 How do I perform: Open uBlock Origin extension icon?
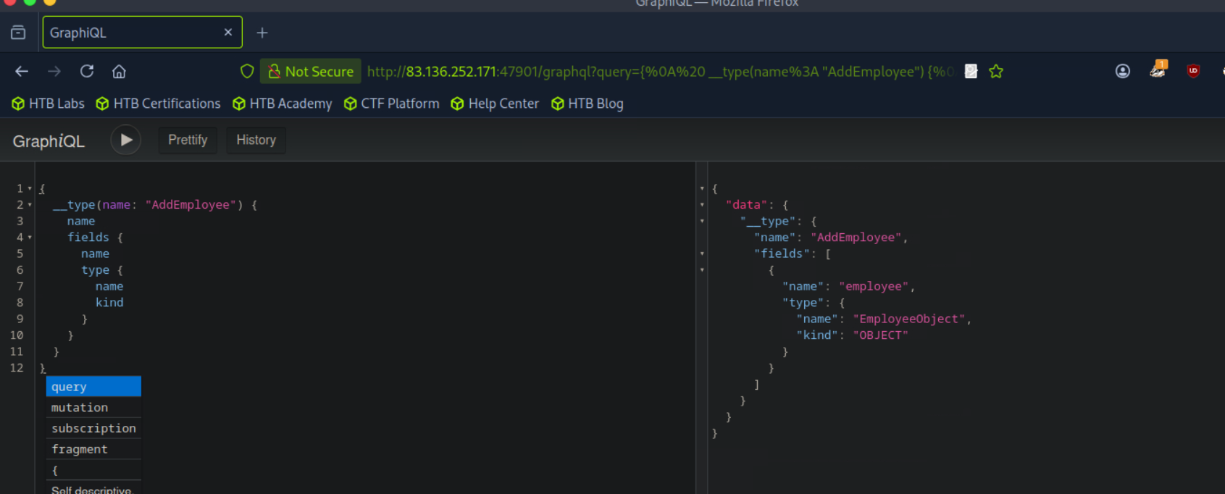pyautogui.click(x=1193, y=71)
